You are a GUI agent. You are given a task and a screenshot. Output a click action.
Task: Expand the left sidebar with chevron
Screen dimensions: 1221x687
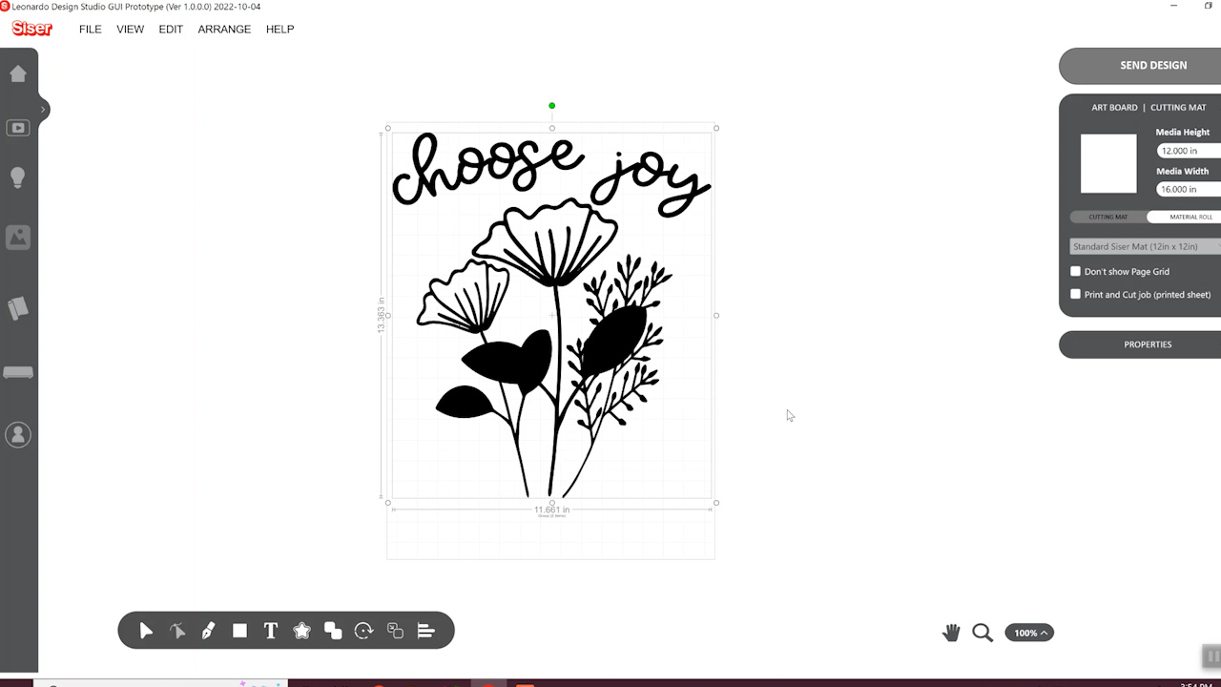coord(43,110)
